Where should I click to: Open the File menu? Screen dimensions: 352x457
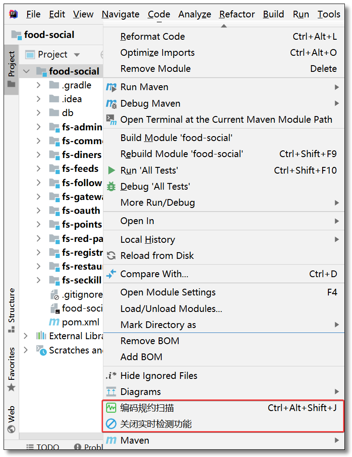(33, 14)
